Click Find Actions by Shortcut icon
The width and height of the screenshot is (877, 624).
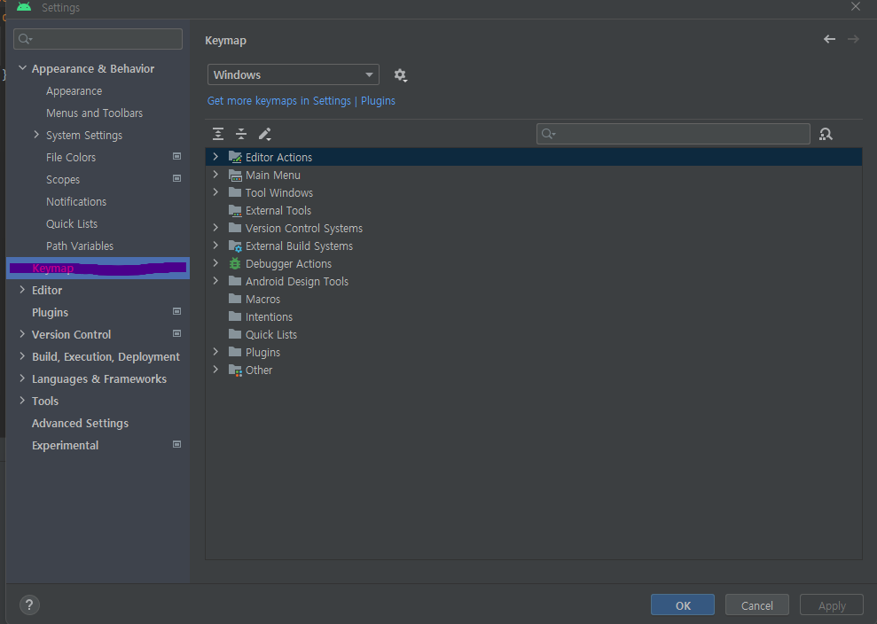[826, 134]
